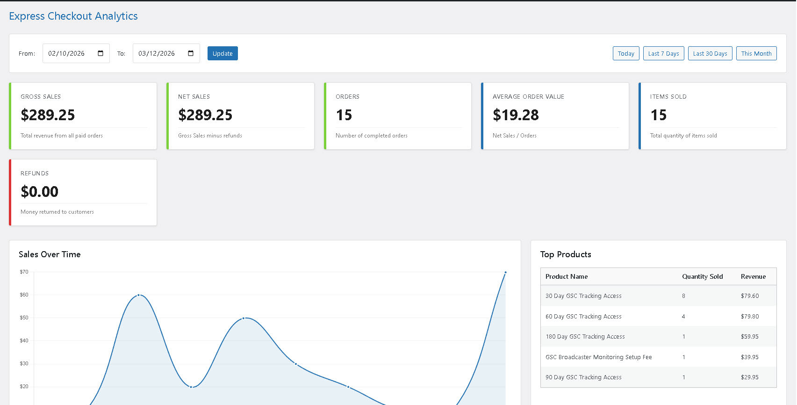Choose the Last 7 Days range
Screen dimensions: 797x405
point(663,53)
